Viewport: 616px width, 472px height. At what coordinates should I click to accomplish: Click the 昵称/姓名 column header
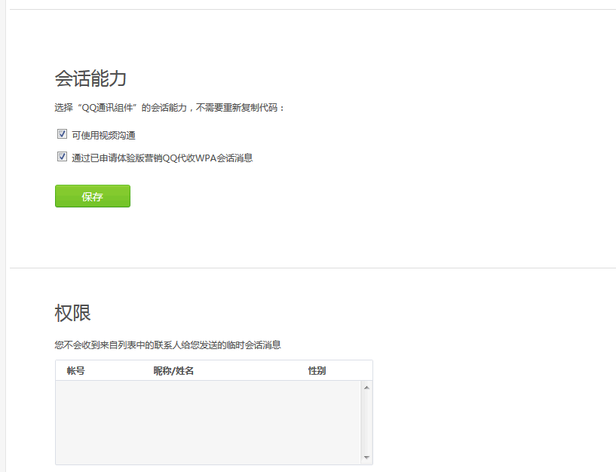coord(173,371)
